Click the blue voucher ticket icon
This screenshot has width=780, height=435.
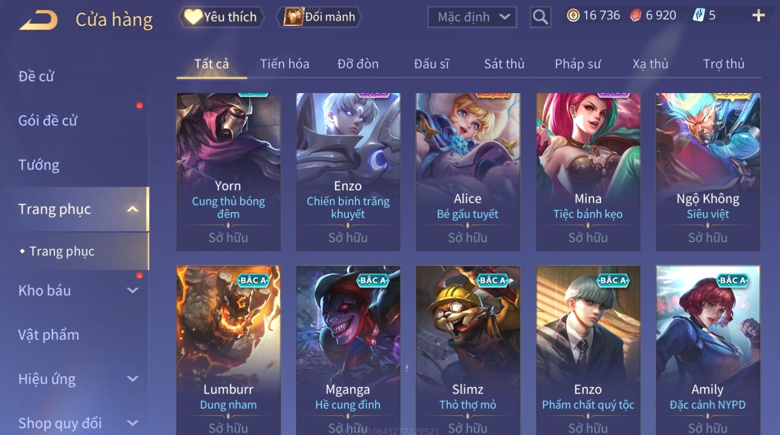(698, 16)
